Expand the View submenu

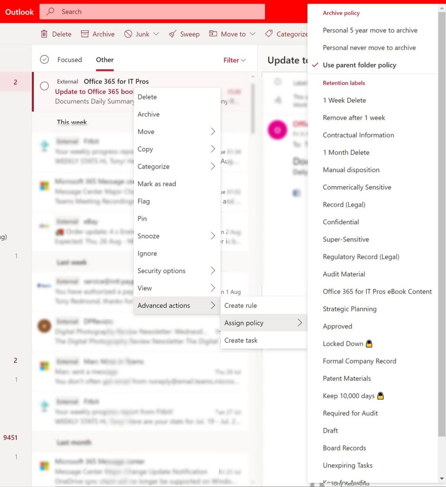pos(213,288)
